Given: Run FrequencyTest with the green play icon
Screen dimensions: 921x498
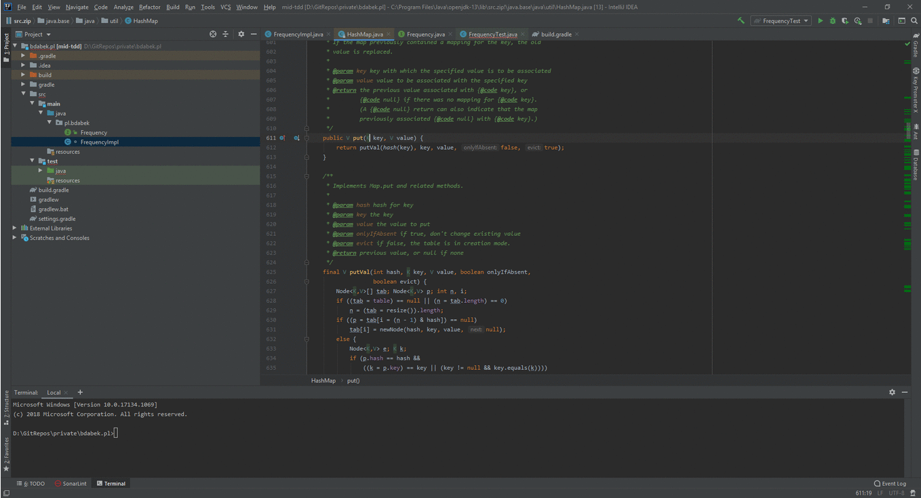Looking at the screenshot, I should tap(821, 21).
